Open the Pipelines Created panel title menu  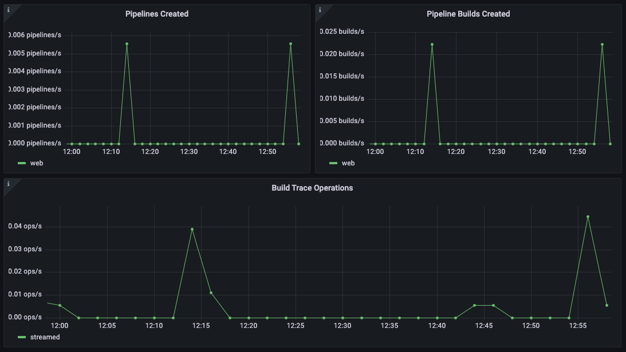click(156, 13)
